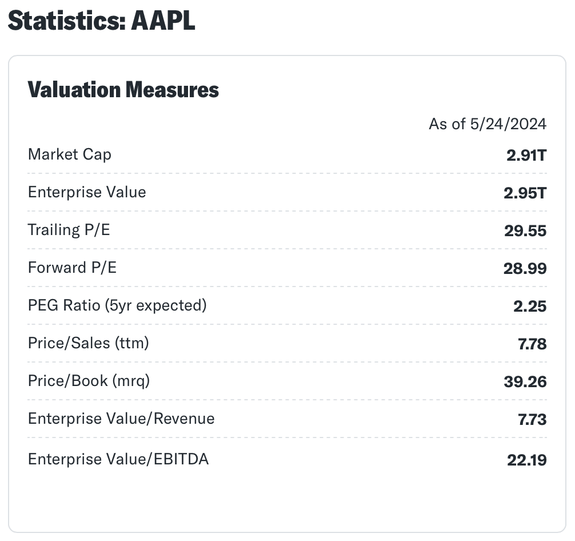Click the 39.26 price/book value
Screen dimensions: 575x541
pos(525,382)
